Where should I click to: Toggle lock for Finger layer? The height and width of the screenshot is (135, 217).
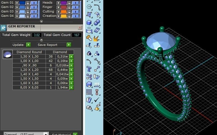[69, 7]
